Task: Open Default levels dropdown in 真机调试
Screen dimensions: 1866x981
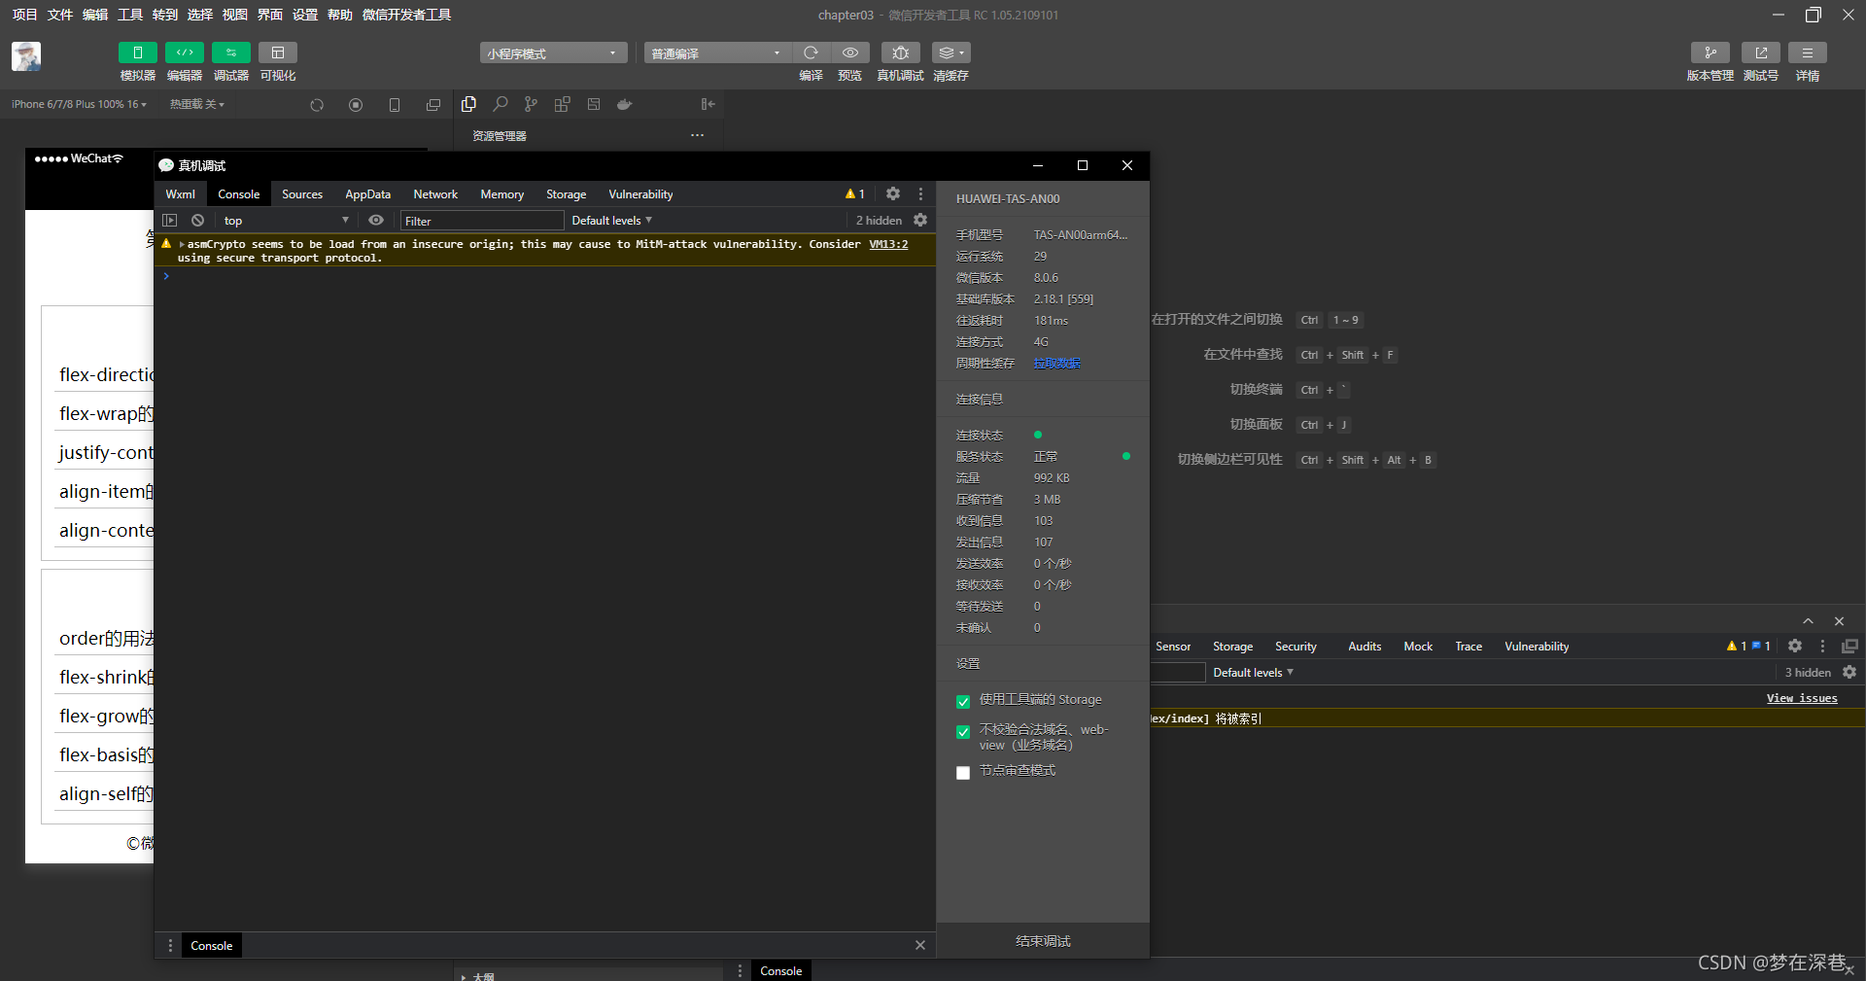Action: [611, 221]
